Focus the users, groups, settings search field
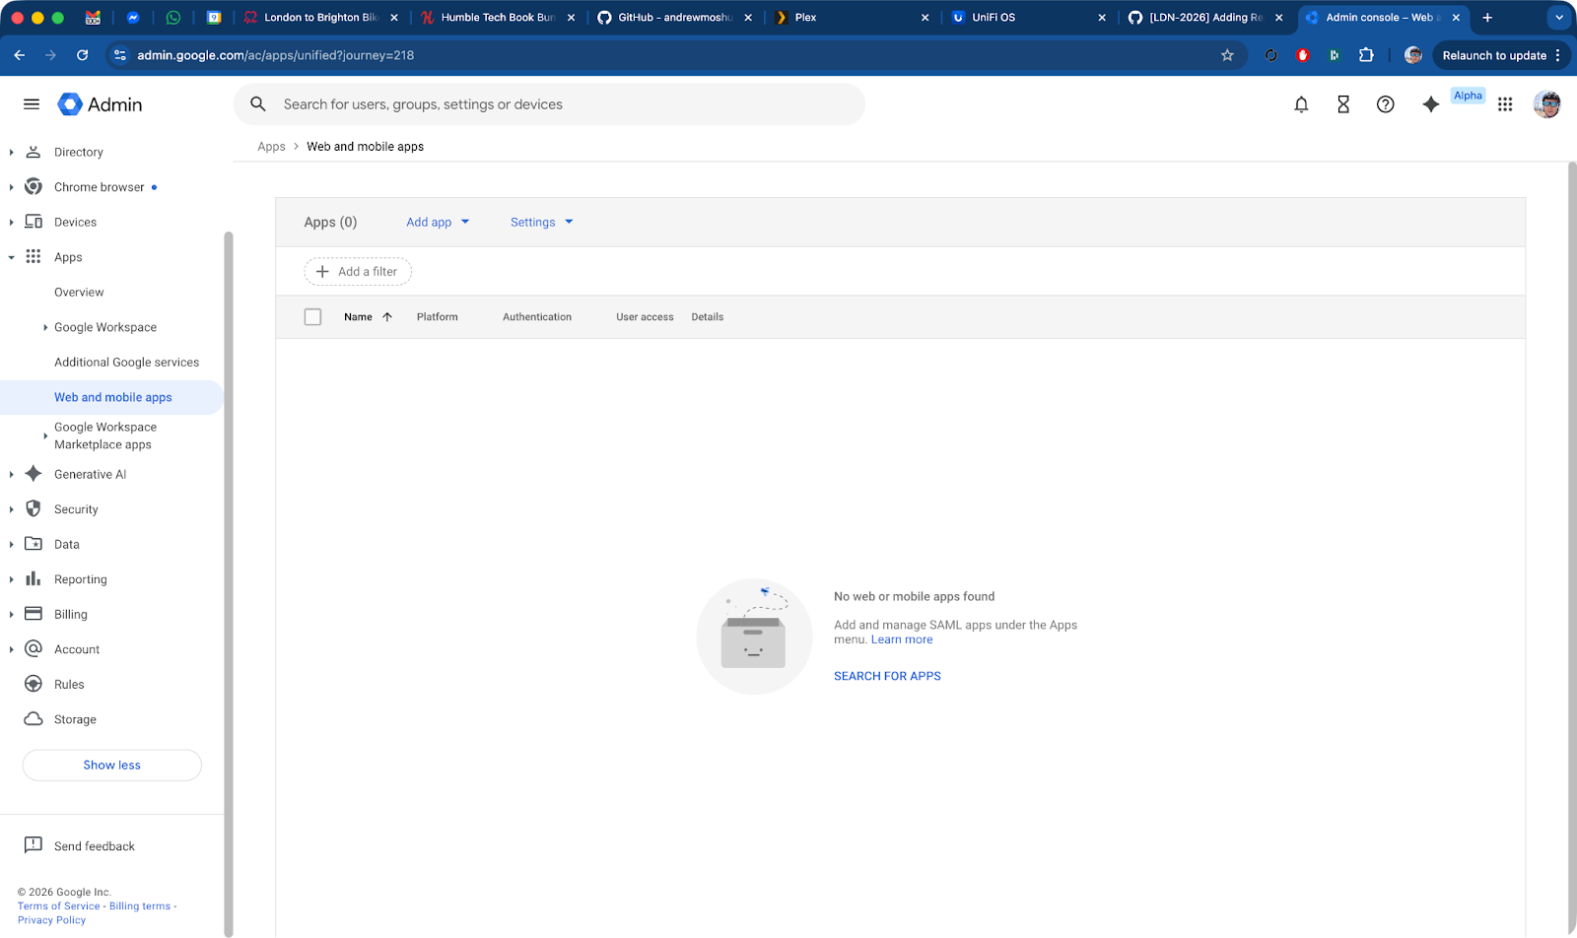This screenshot has height=938, width=1577. tap(562, 104)
